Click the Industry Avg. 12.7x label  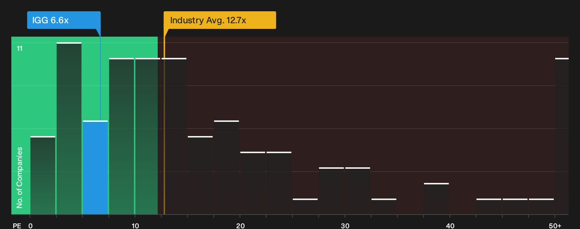click(x=220, y=20)
